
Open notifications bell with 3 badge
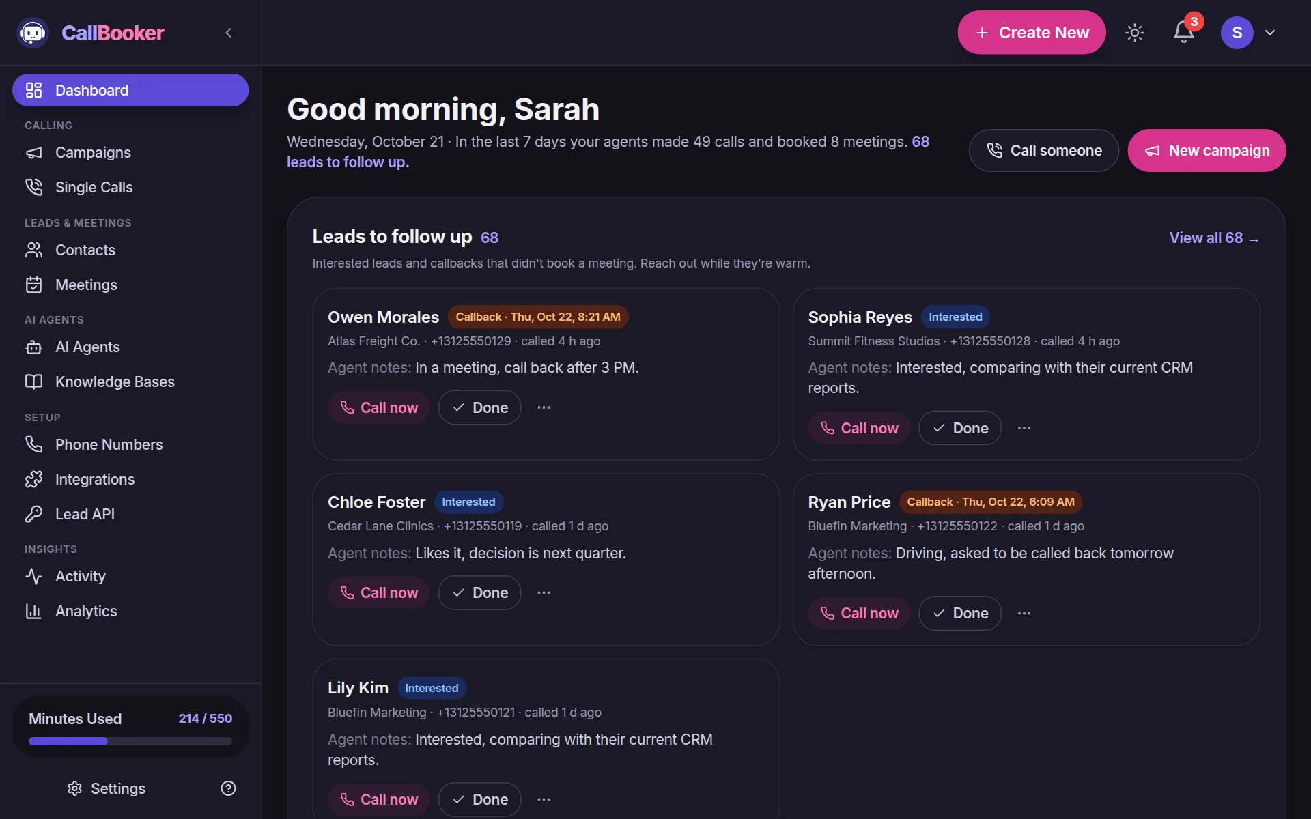[1184, 32]
